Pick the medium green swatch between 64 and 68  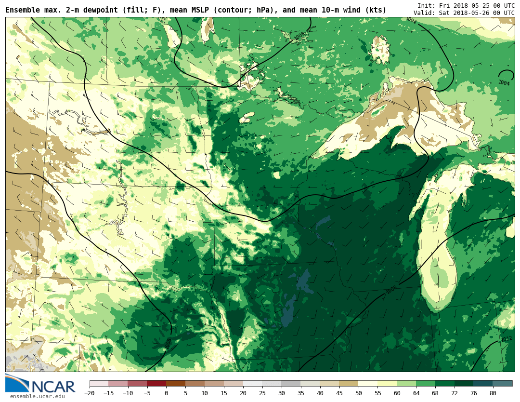pyautogui.click(x=426, y=384)
